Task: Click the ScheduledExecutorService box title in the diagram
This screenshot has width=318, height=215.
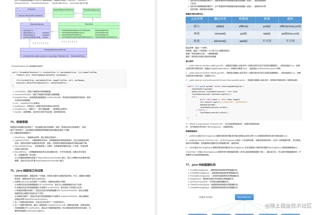Action: (55, 50)
